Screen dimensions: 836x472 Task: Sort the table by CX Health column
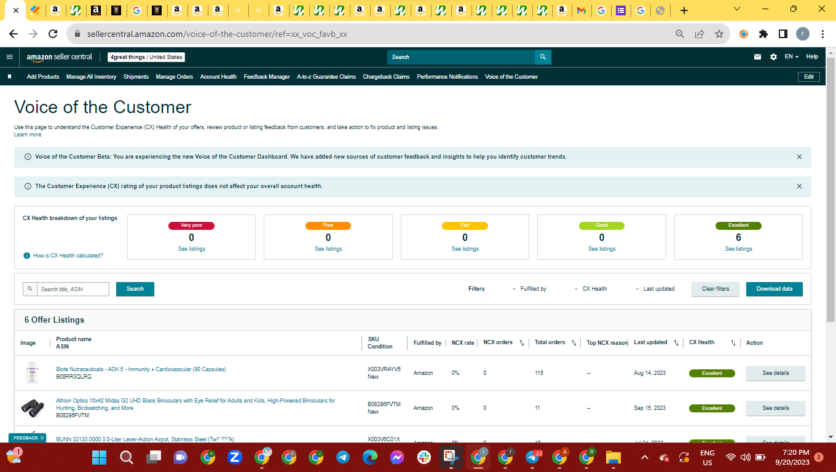(733, 343)
